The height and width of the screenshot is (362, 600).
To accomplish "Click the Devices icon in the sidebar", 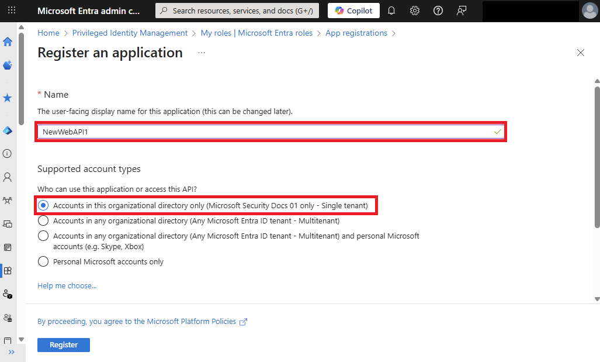I will tap(8, 223).
